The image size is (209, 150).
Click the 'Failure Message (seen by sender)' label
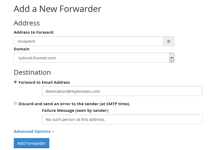click(x=75, y=110)
